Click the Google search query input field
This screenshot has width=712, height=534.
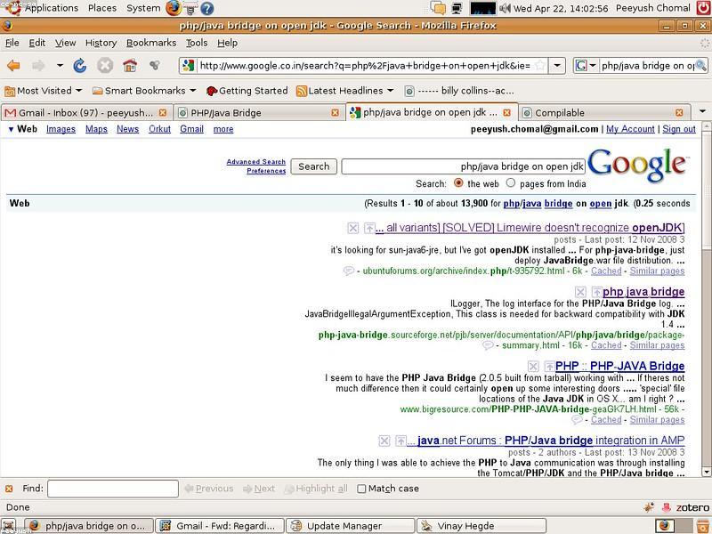[463, 166]
